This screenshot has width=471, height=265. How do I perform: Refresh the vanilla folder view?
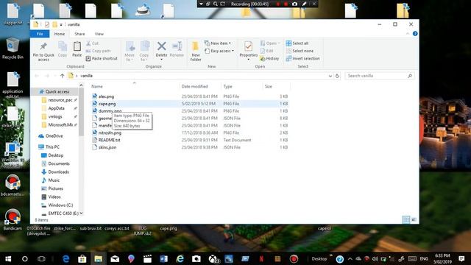click(337, 76)
